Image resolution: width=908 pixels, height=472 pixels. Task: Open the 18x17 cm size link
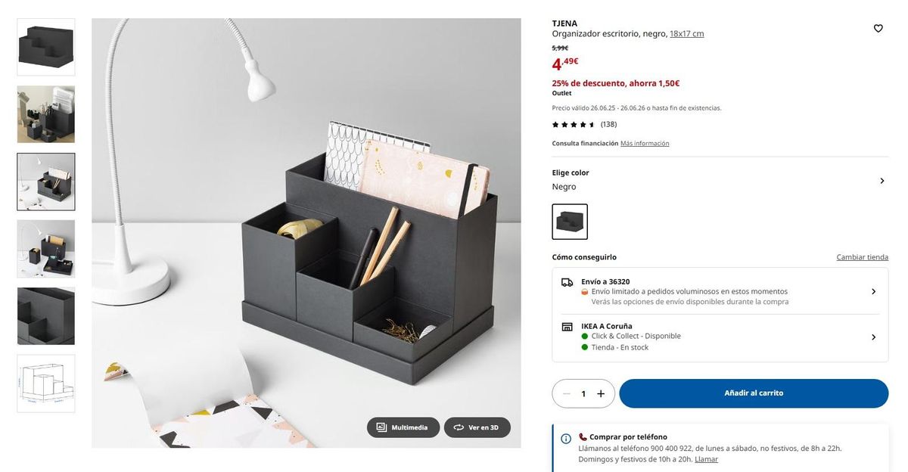[x=687, y=34]
